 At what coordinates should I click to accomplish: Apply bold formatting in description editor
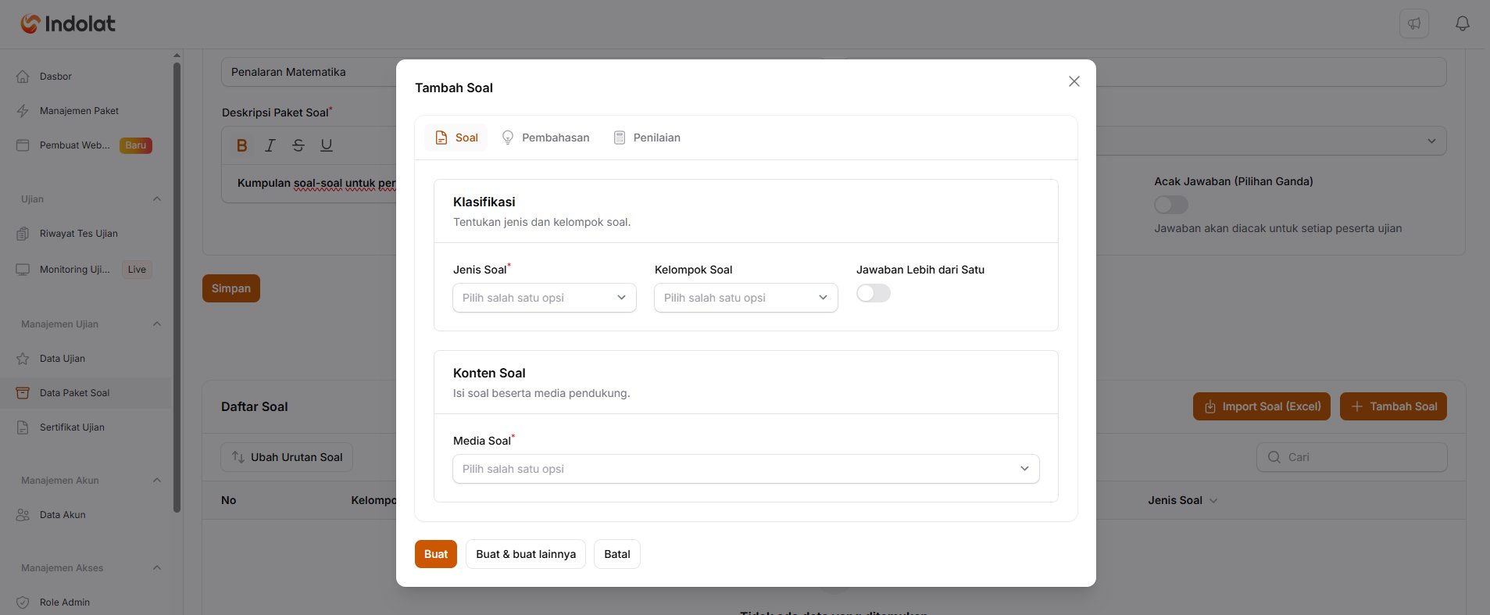(241, 145)
